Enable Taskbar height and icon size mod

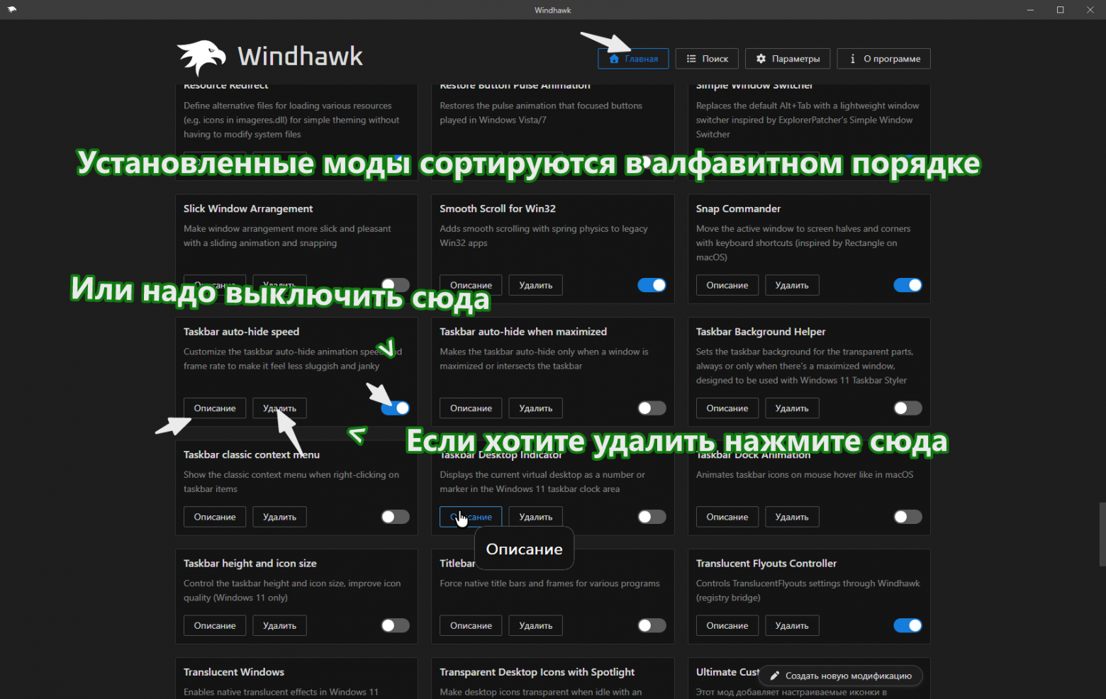(395, 625)
